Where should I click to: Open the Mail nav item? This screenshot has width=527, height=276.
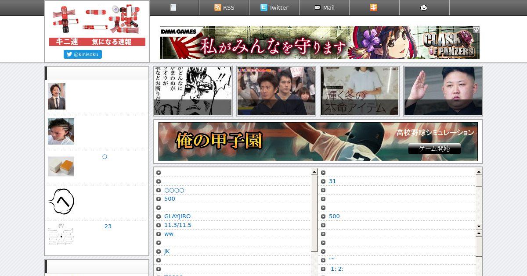325,7
